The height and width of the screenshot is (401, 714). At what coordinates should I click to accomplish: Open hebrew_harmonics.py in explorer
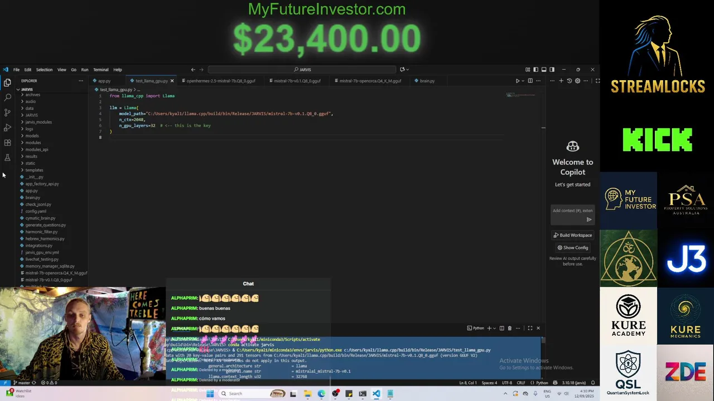pyautogui.click(x=45, y=238)
